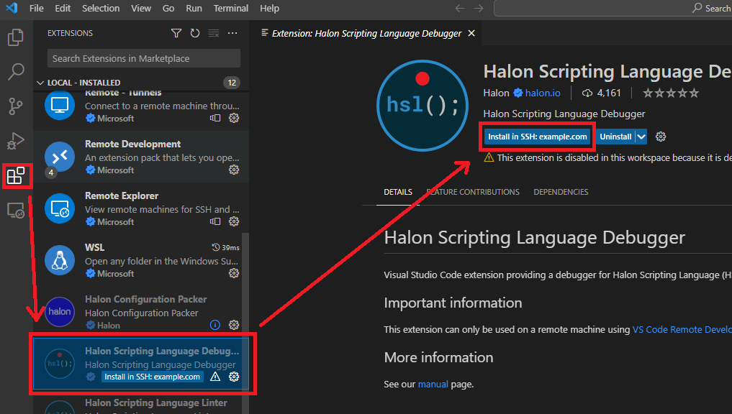
Task: Click the five-star rating on detail page
Action: coord(671,93)
